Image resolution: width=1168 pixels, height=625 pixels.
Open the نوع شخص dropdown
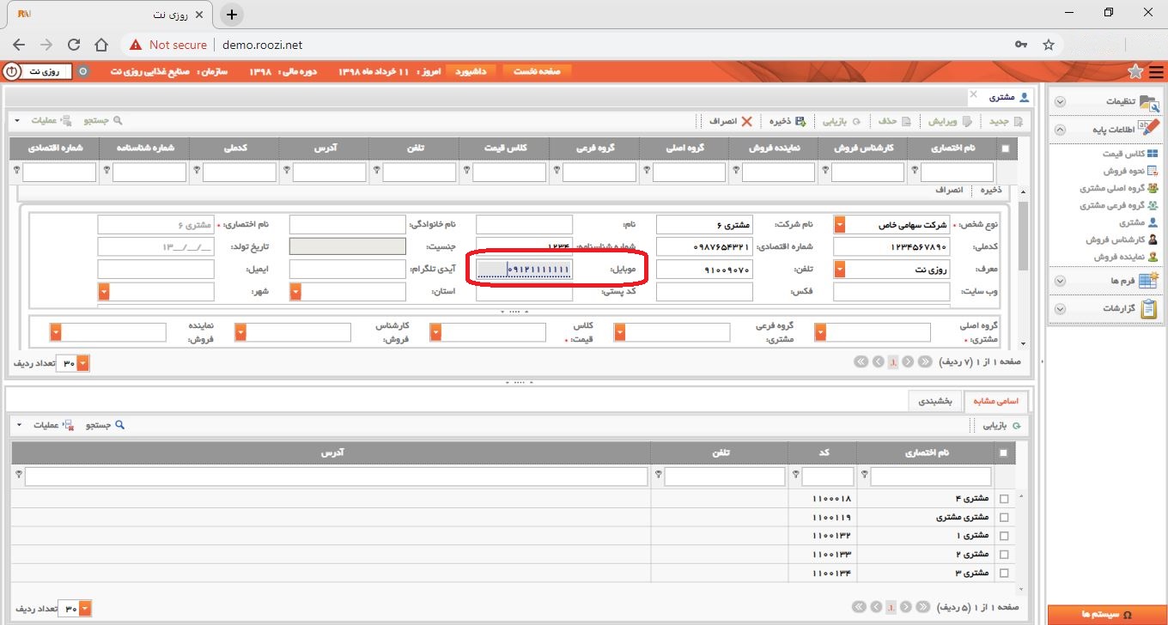tap(839, 225)
